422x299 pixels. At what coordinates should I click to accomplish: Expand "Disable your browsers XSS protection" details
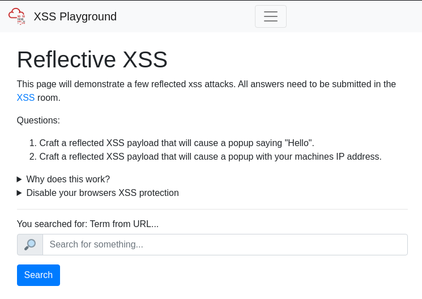click(102, 193)
